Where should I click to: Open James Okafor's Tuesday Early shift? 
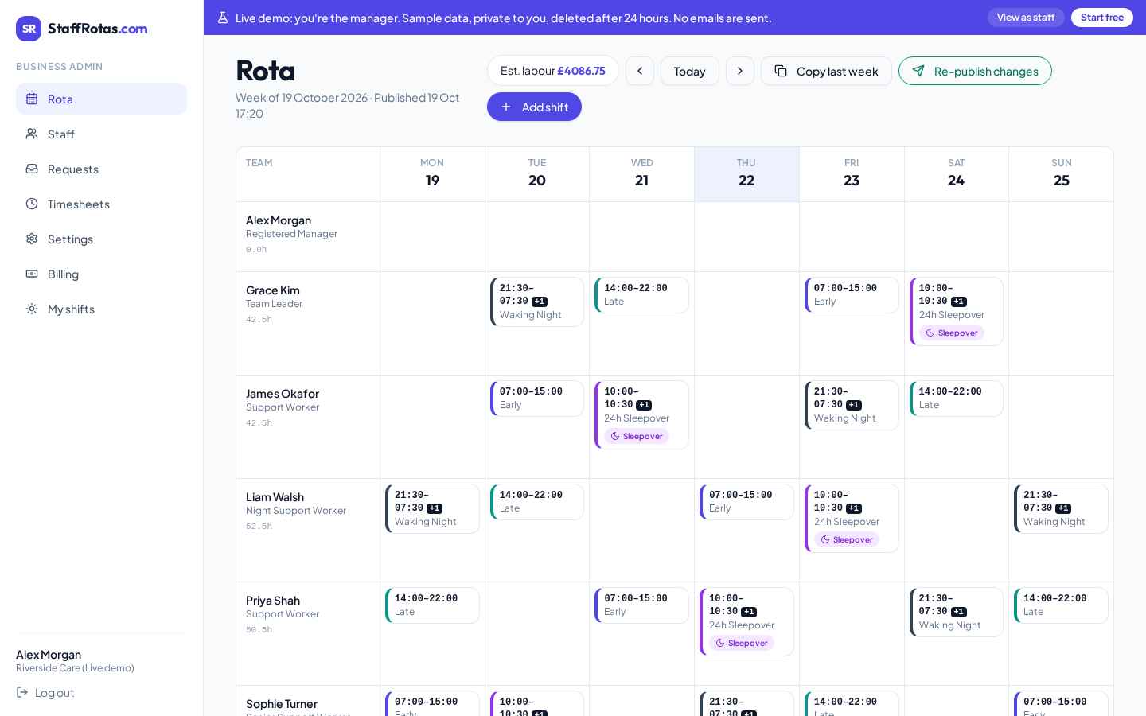click(537, 399)
